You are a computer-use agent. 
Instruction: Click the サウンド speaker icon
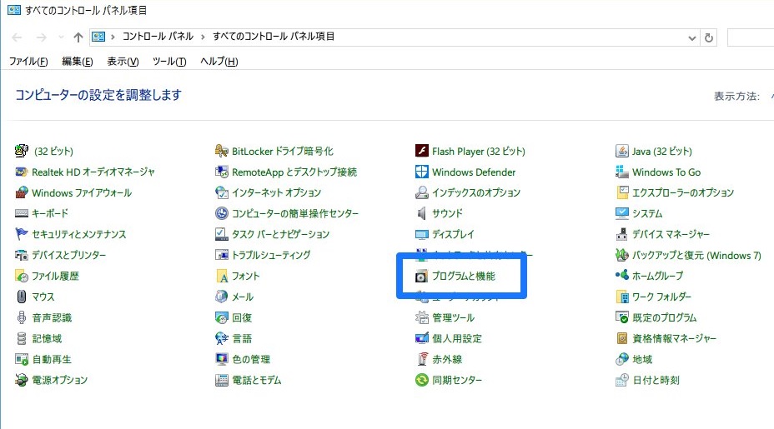click(421, 213)
